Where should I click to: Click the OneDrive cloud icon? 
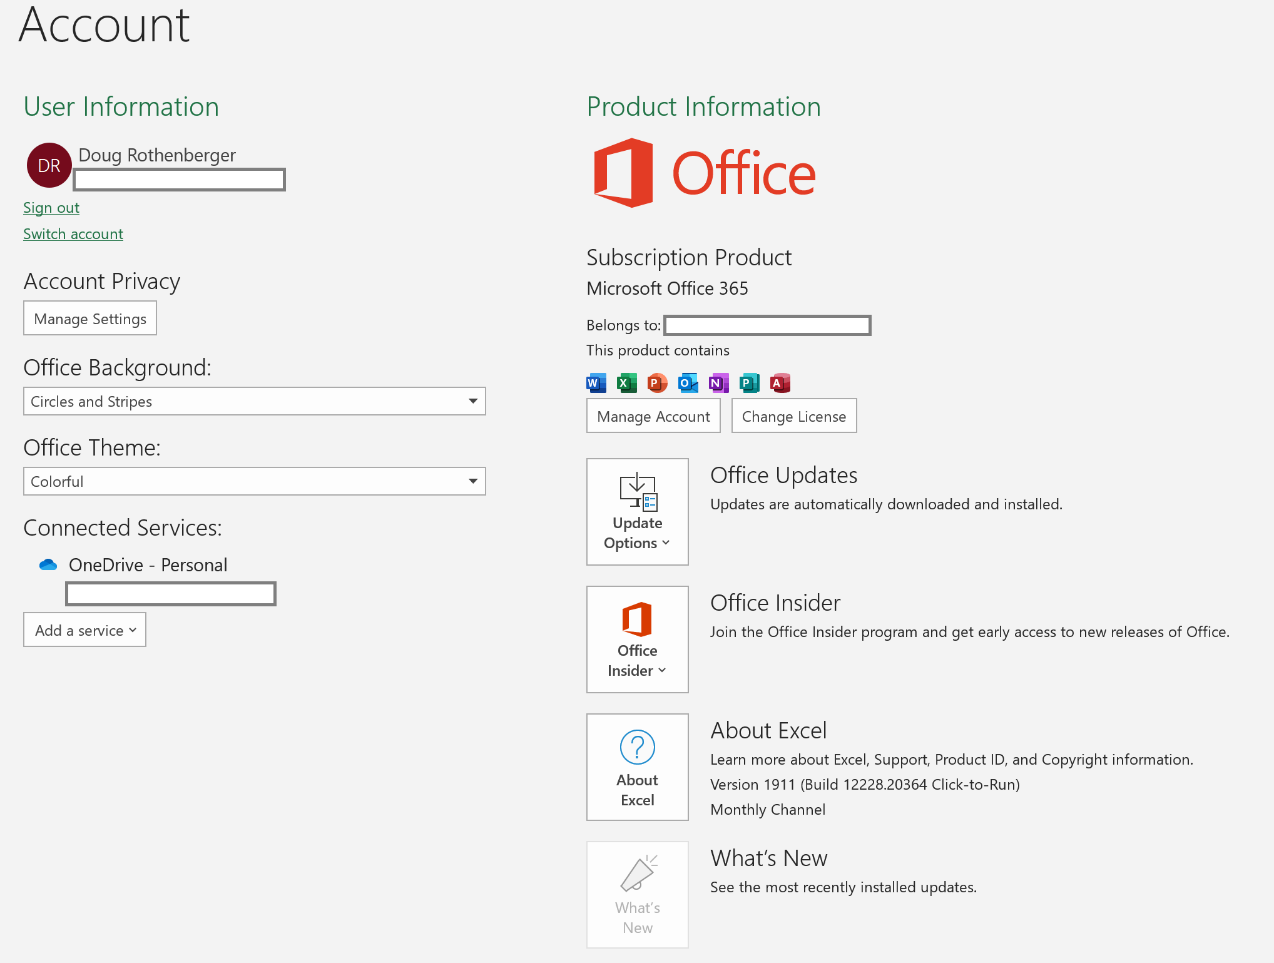pos(48,565)
